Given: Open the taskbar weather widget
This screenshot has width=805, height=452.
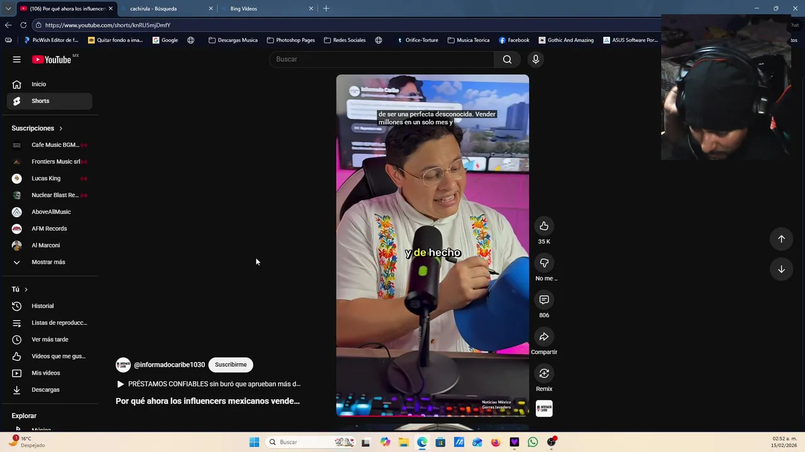Looking at the screenshot, I should 28,442.
